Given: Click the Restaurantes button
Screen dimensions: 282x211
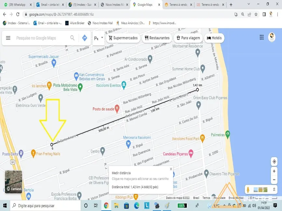Looking at the screenshot, I should (157, 38).
